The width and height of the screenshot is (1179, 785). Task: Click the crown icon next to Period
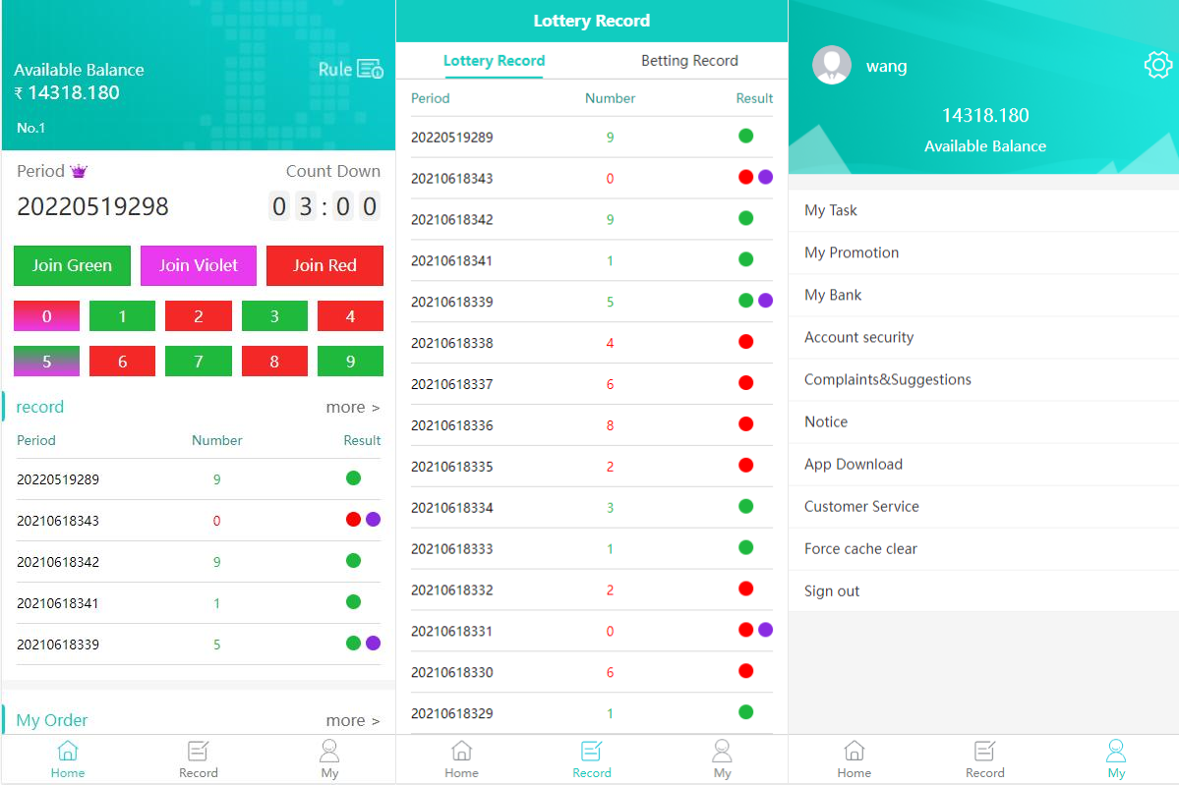[78, 170]
